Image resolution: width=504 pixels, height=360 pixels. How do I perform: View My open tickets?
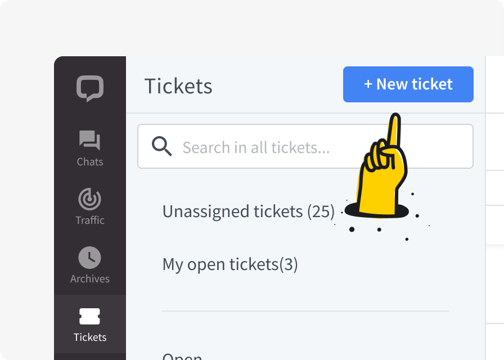[231, 264]
